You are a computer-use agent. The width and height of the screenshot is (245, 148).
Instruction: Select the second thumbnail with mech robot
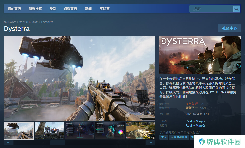coord(49,131)
